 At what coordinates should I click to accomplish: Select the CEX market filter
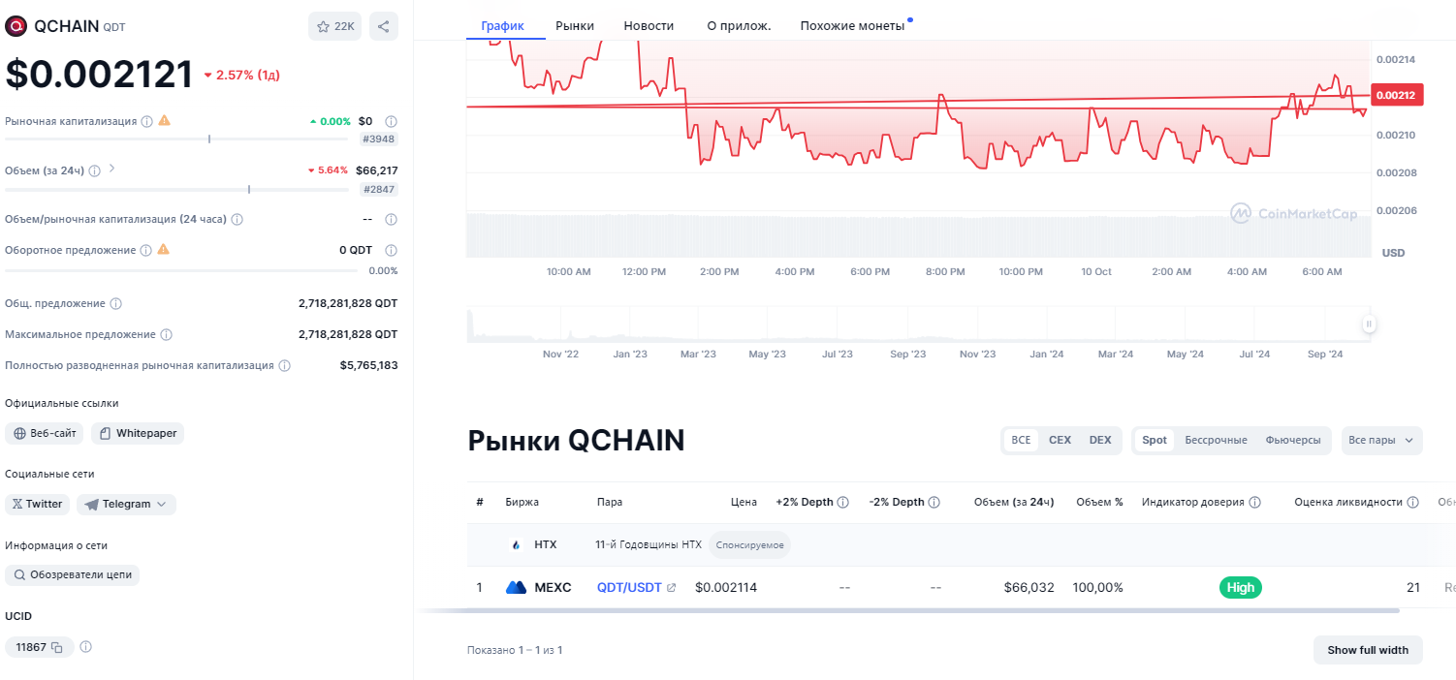click(x=1060, y=440)
